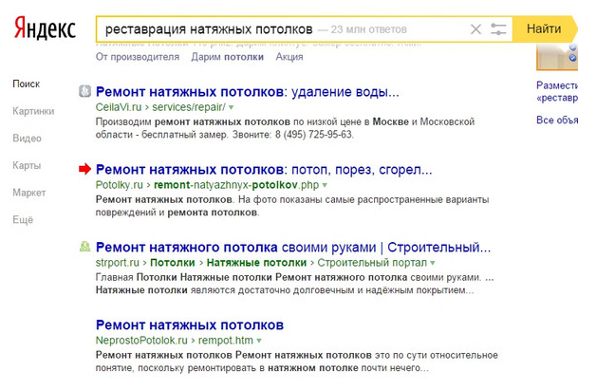Switch to Карты search
This screenshot has height=389, width=596.
point(27,166)
